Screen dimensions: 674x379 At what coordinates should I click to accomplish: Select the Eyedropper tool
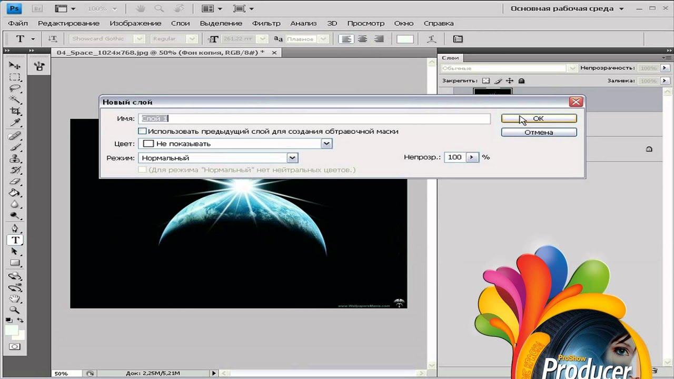(15, 123)
